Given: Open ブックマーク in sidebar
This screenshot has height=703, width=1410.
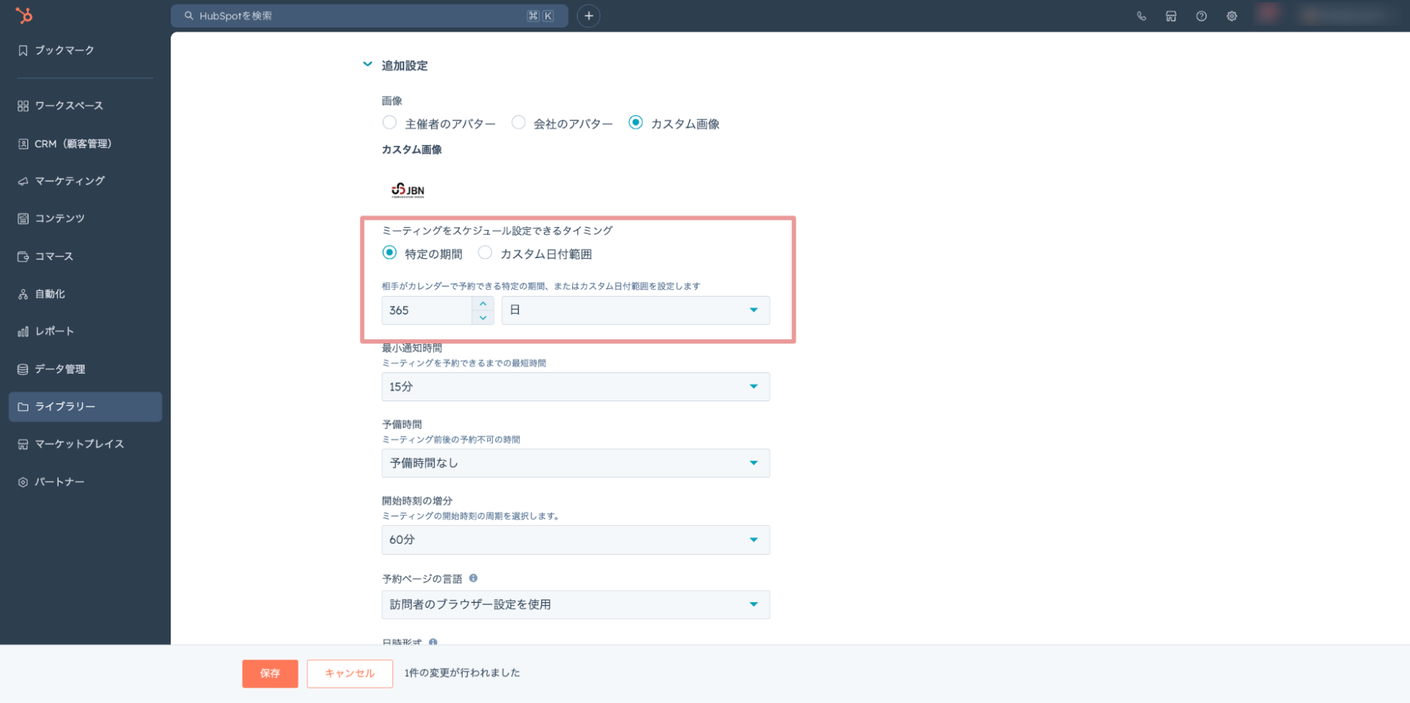Looking at the screenshot, I should [64, 50].
